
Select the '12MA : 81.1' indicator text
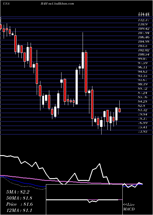[x=19, y=210]
